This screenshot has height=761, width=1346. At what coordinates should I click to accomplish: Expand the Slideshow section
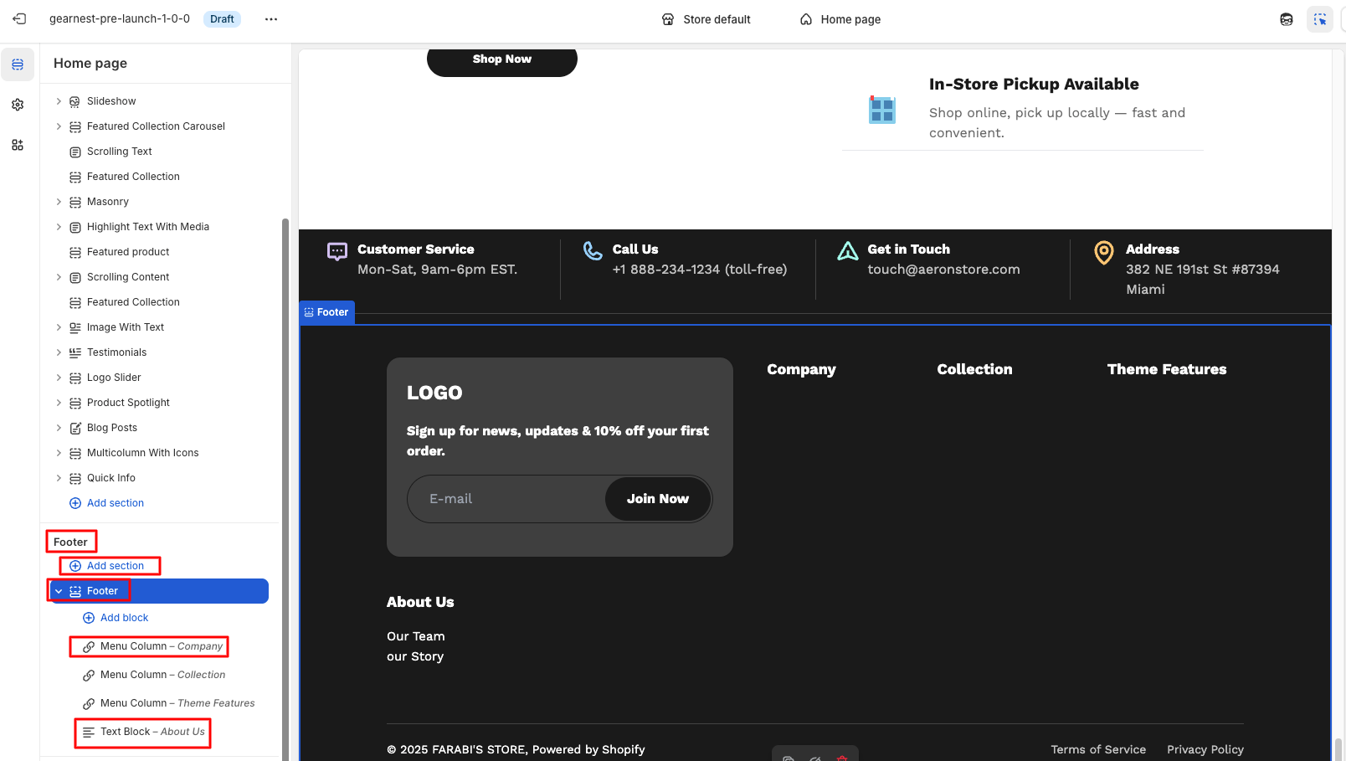tap(59, 101)
